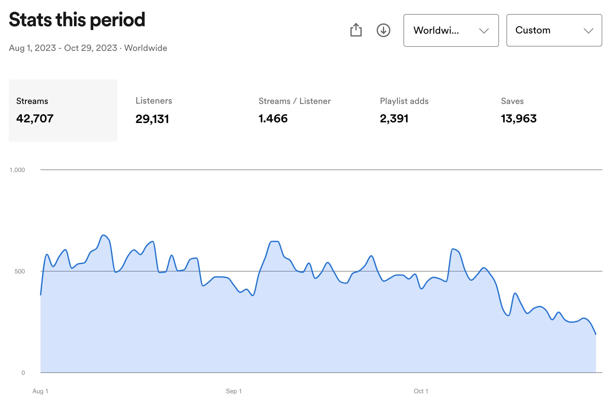Open the Worldwide region dropdown
This screenshot has height=402, width=611.
[x=451, y=30]
